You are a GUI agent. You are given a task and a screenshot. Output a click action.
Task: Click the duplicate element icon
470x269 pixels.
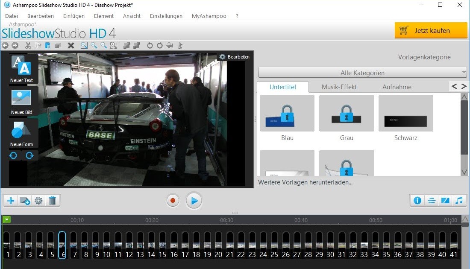click(x=58, y=45)
